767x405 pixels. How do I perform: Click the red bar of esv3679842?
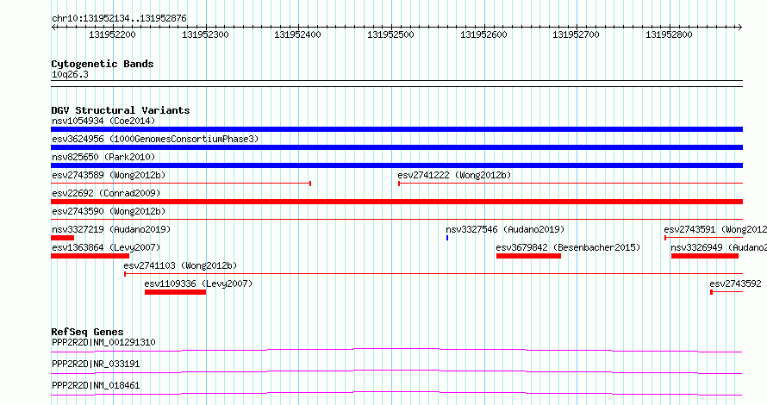[528, 256]
